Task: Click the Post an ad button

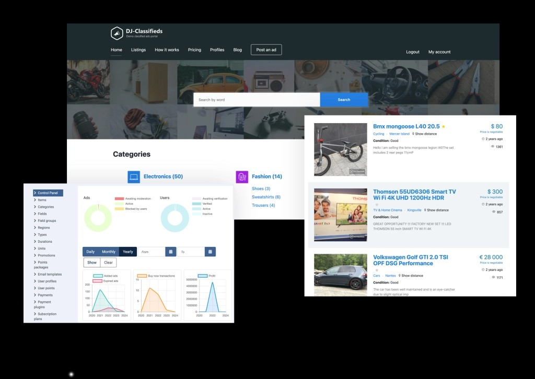Action: [x=266, y=50]
